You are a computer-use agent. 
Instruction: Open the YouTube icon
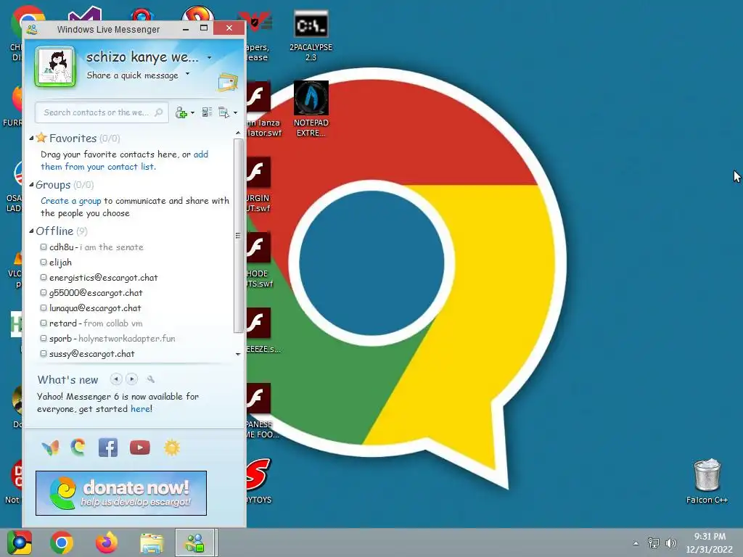tap(140, 447)
